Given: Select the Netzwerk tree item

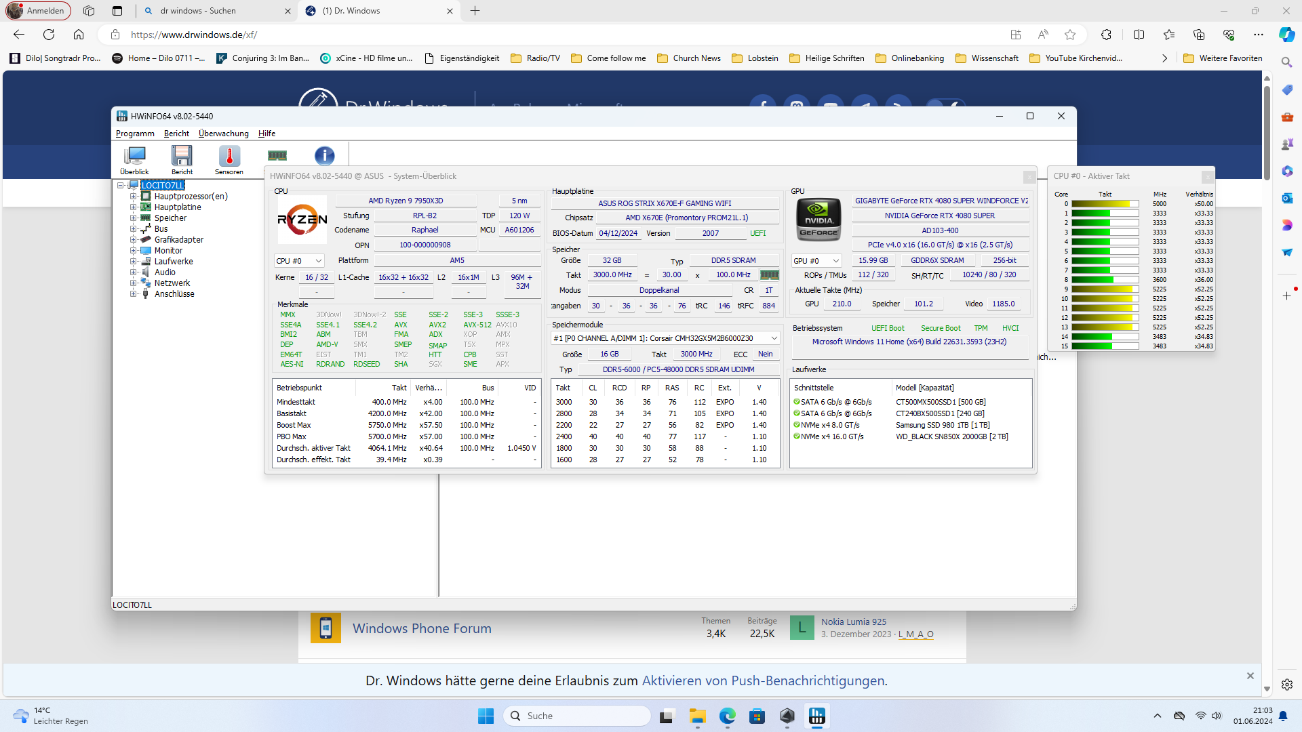Looking at the screenshot, I should [x=172, y=283].
